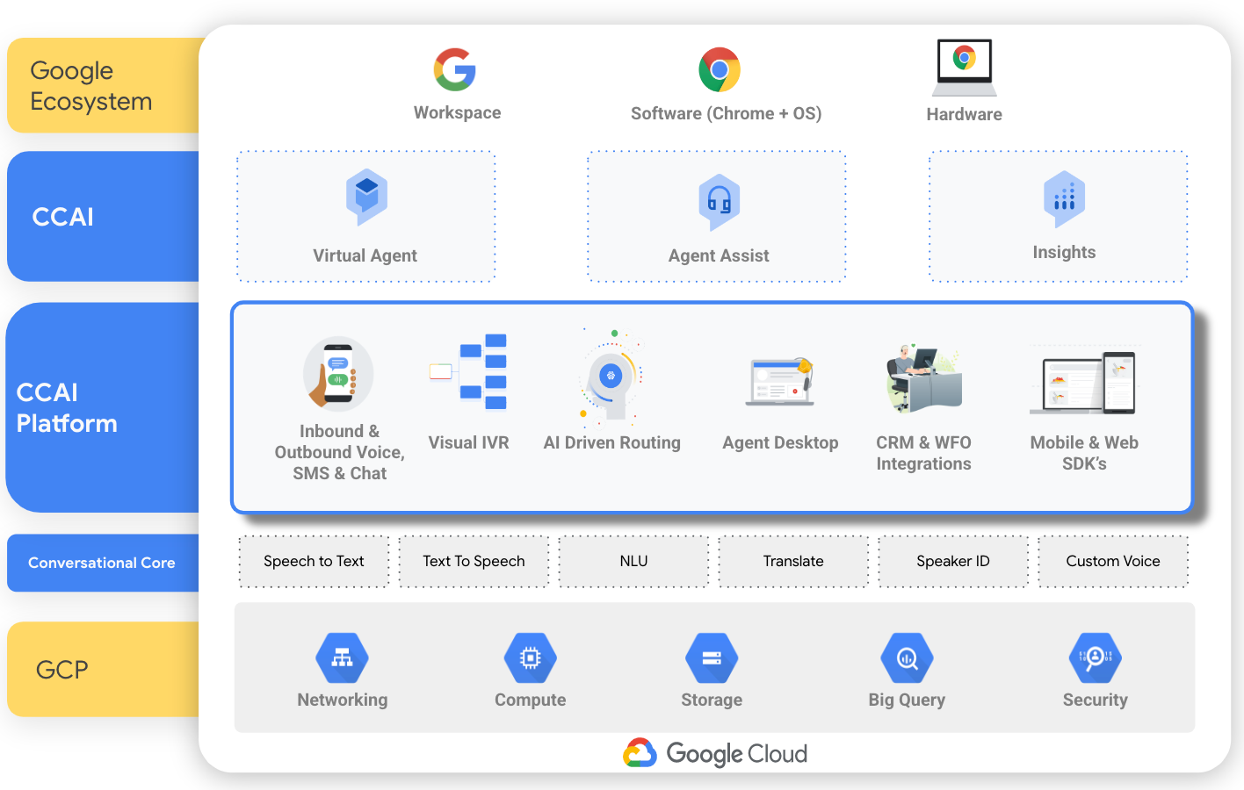Image resolution: width=1244 pixels, height=790 pixels.
Task: Select the Visual IVR flowchart icon
Action: pos(469,371)
